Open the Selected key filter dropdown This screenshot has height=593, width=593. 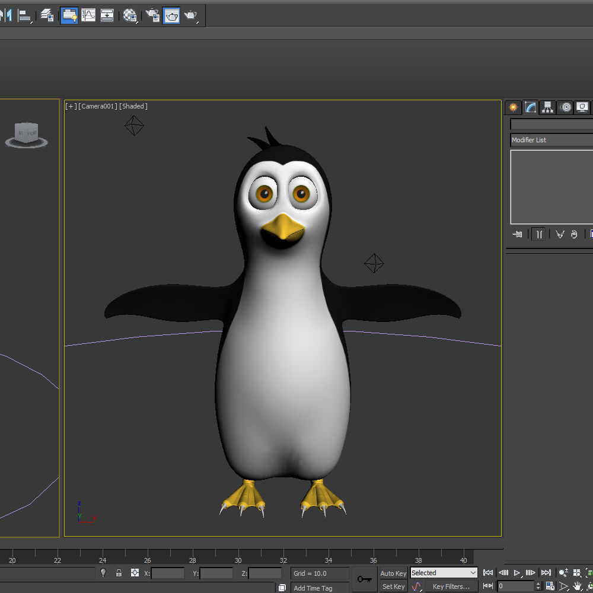(x=444, y=573)
